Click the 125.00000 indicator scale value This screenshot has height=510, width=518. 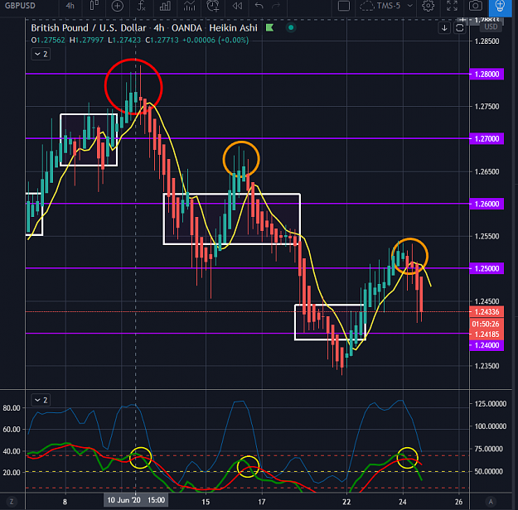(x=491, y=404)
